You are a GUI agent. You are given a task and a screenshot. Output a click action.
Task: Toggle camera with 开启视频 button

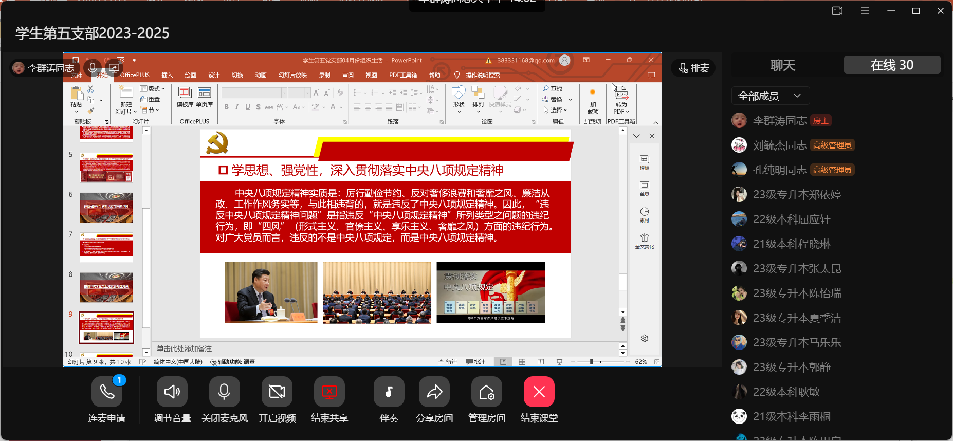pyautogui.click(x=277, y=392)
